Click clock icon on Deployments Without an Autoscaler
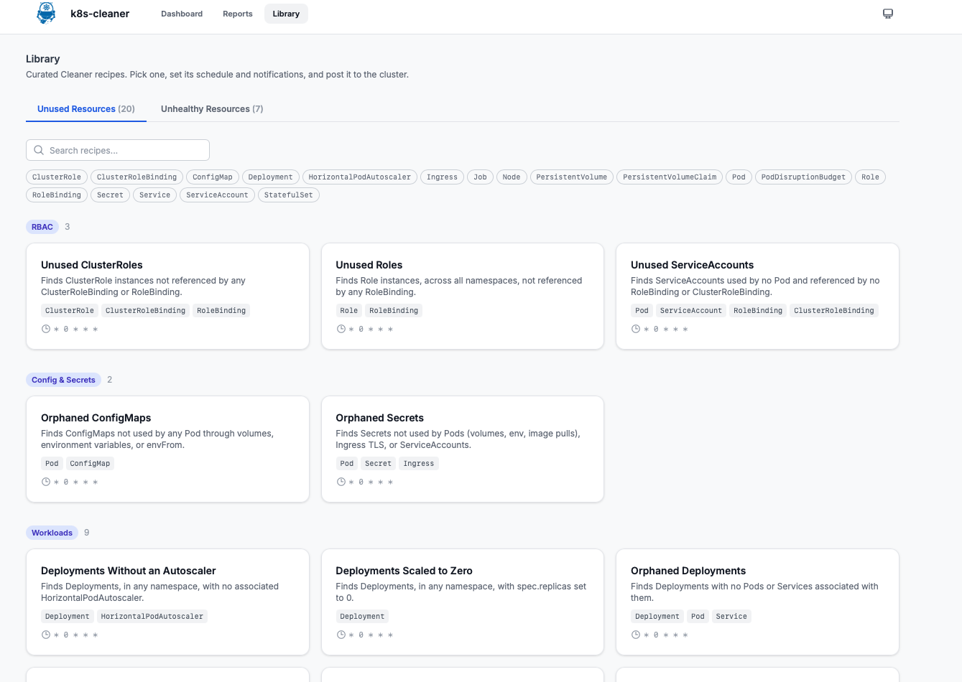 click(x=46, y=635)
